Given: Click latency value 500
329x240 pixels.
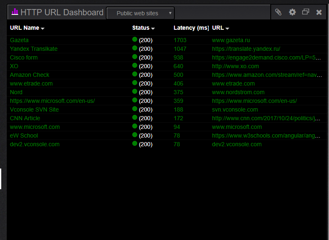Looking at the screenshot, I should [179, 75].
